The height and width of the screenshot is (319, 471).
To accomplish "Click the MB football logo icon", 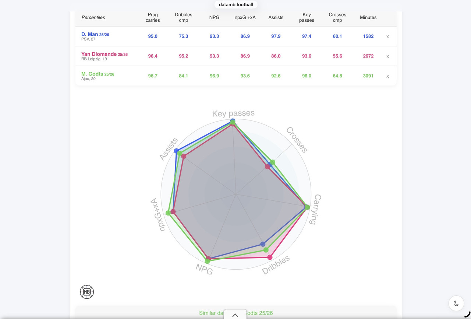I will point(87,292).
